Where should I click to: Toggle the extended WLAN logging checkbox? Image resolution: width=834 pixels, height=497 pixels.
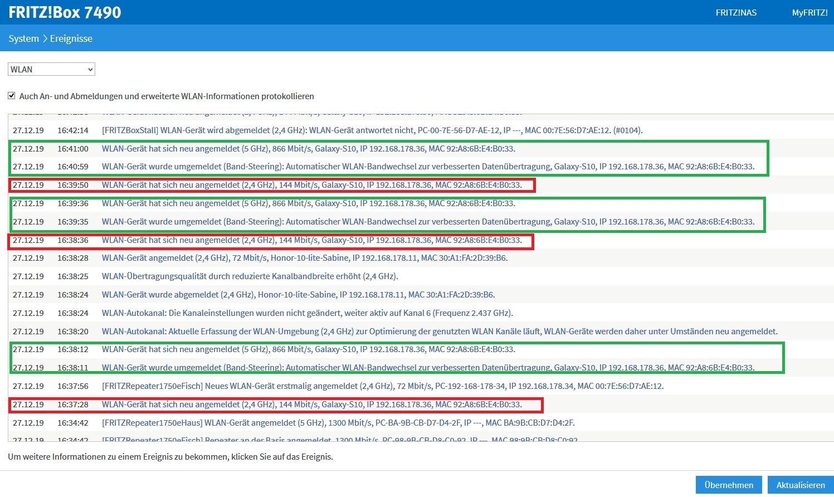[12, 96]
